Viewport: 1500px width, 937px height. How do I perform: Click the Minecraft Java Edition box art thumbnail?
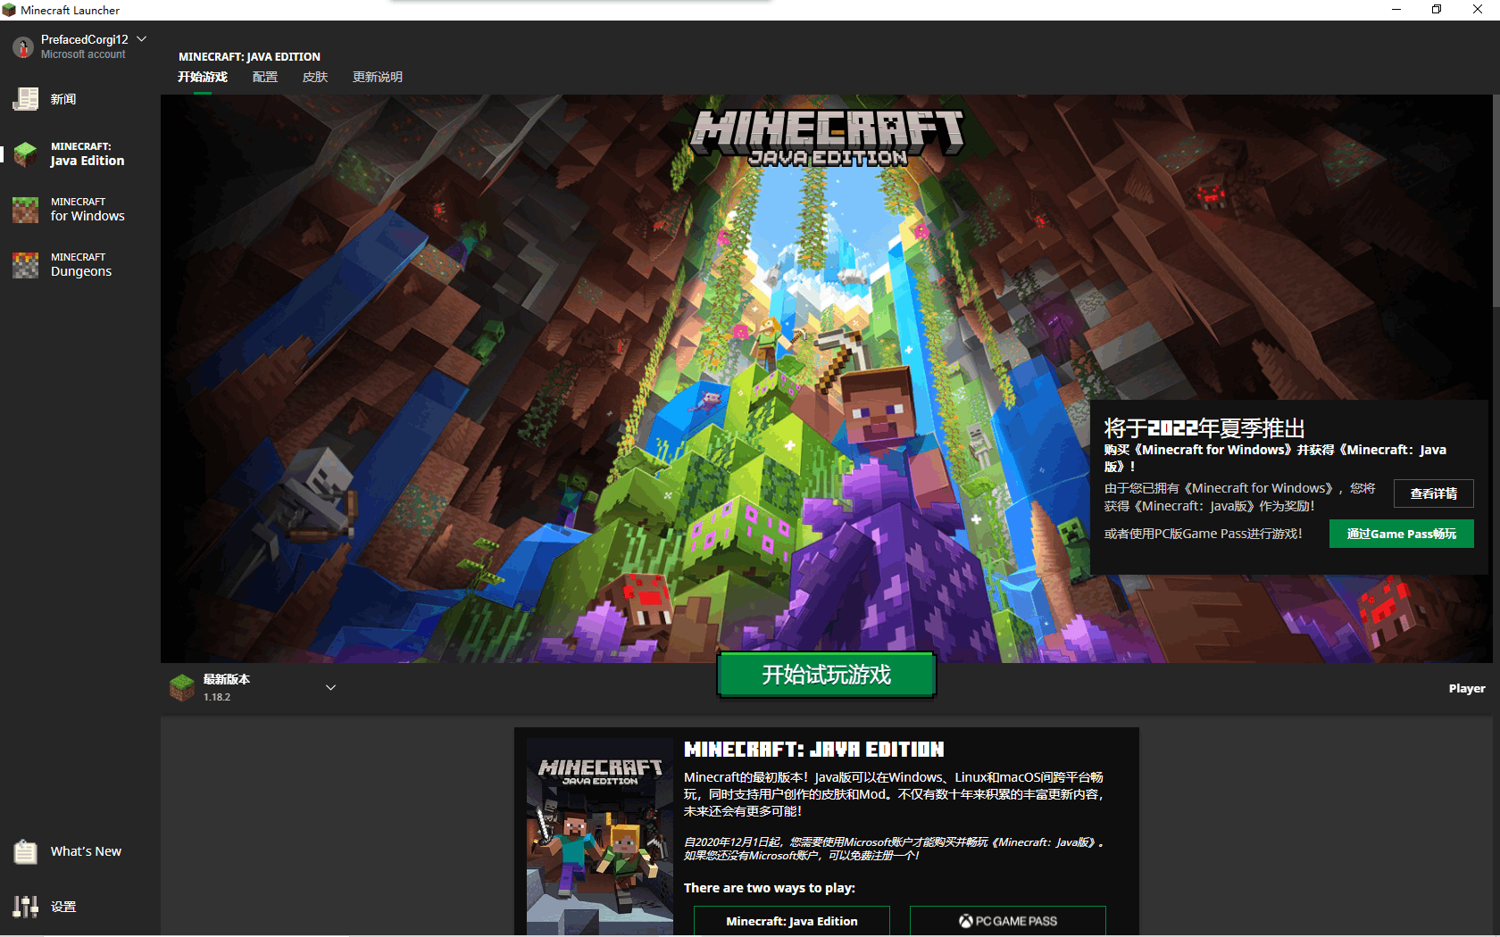point(600,837)
